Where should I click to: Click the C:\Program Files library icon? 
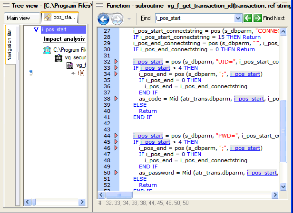[47, 50]
